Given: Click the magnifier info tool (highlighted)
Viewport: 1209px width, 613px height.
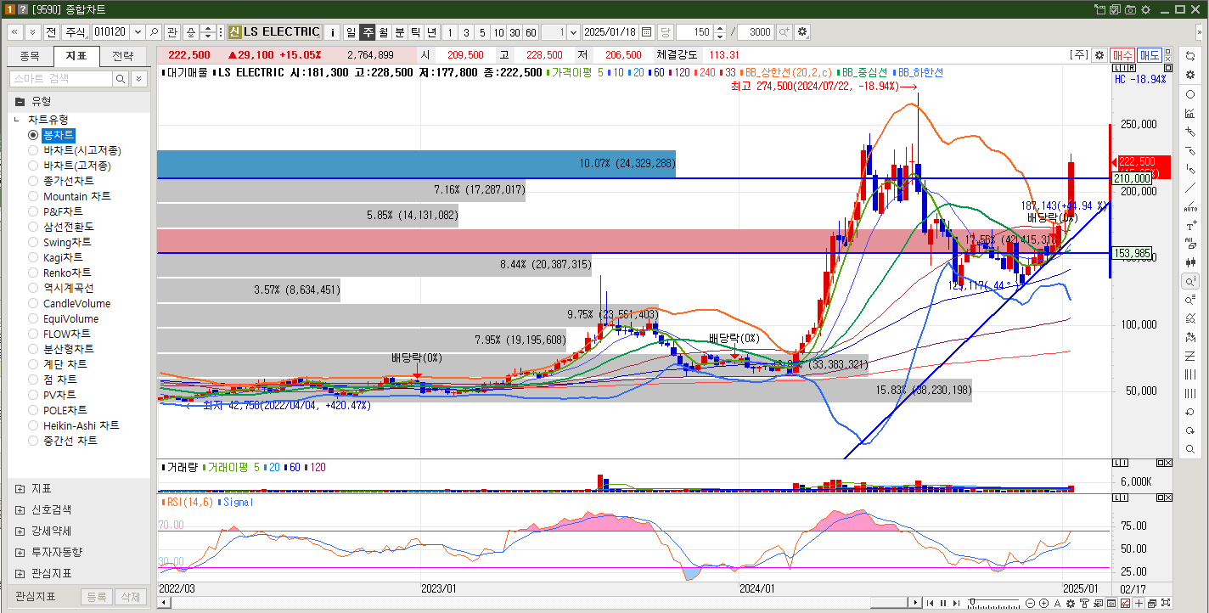Looking at the screenshot, I should pos(1190,281).
